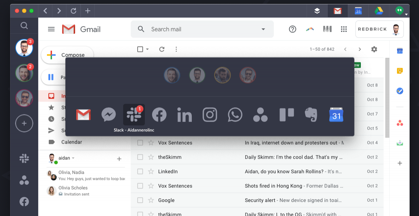Click the Slack icon in left sidebar
419x216 pixels.
coord(24,158)
